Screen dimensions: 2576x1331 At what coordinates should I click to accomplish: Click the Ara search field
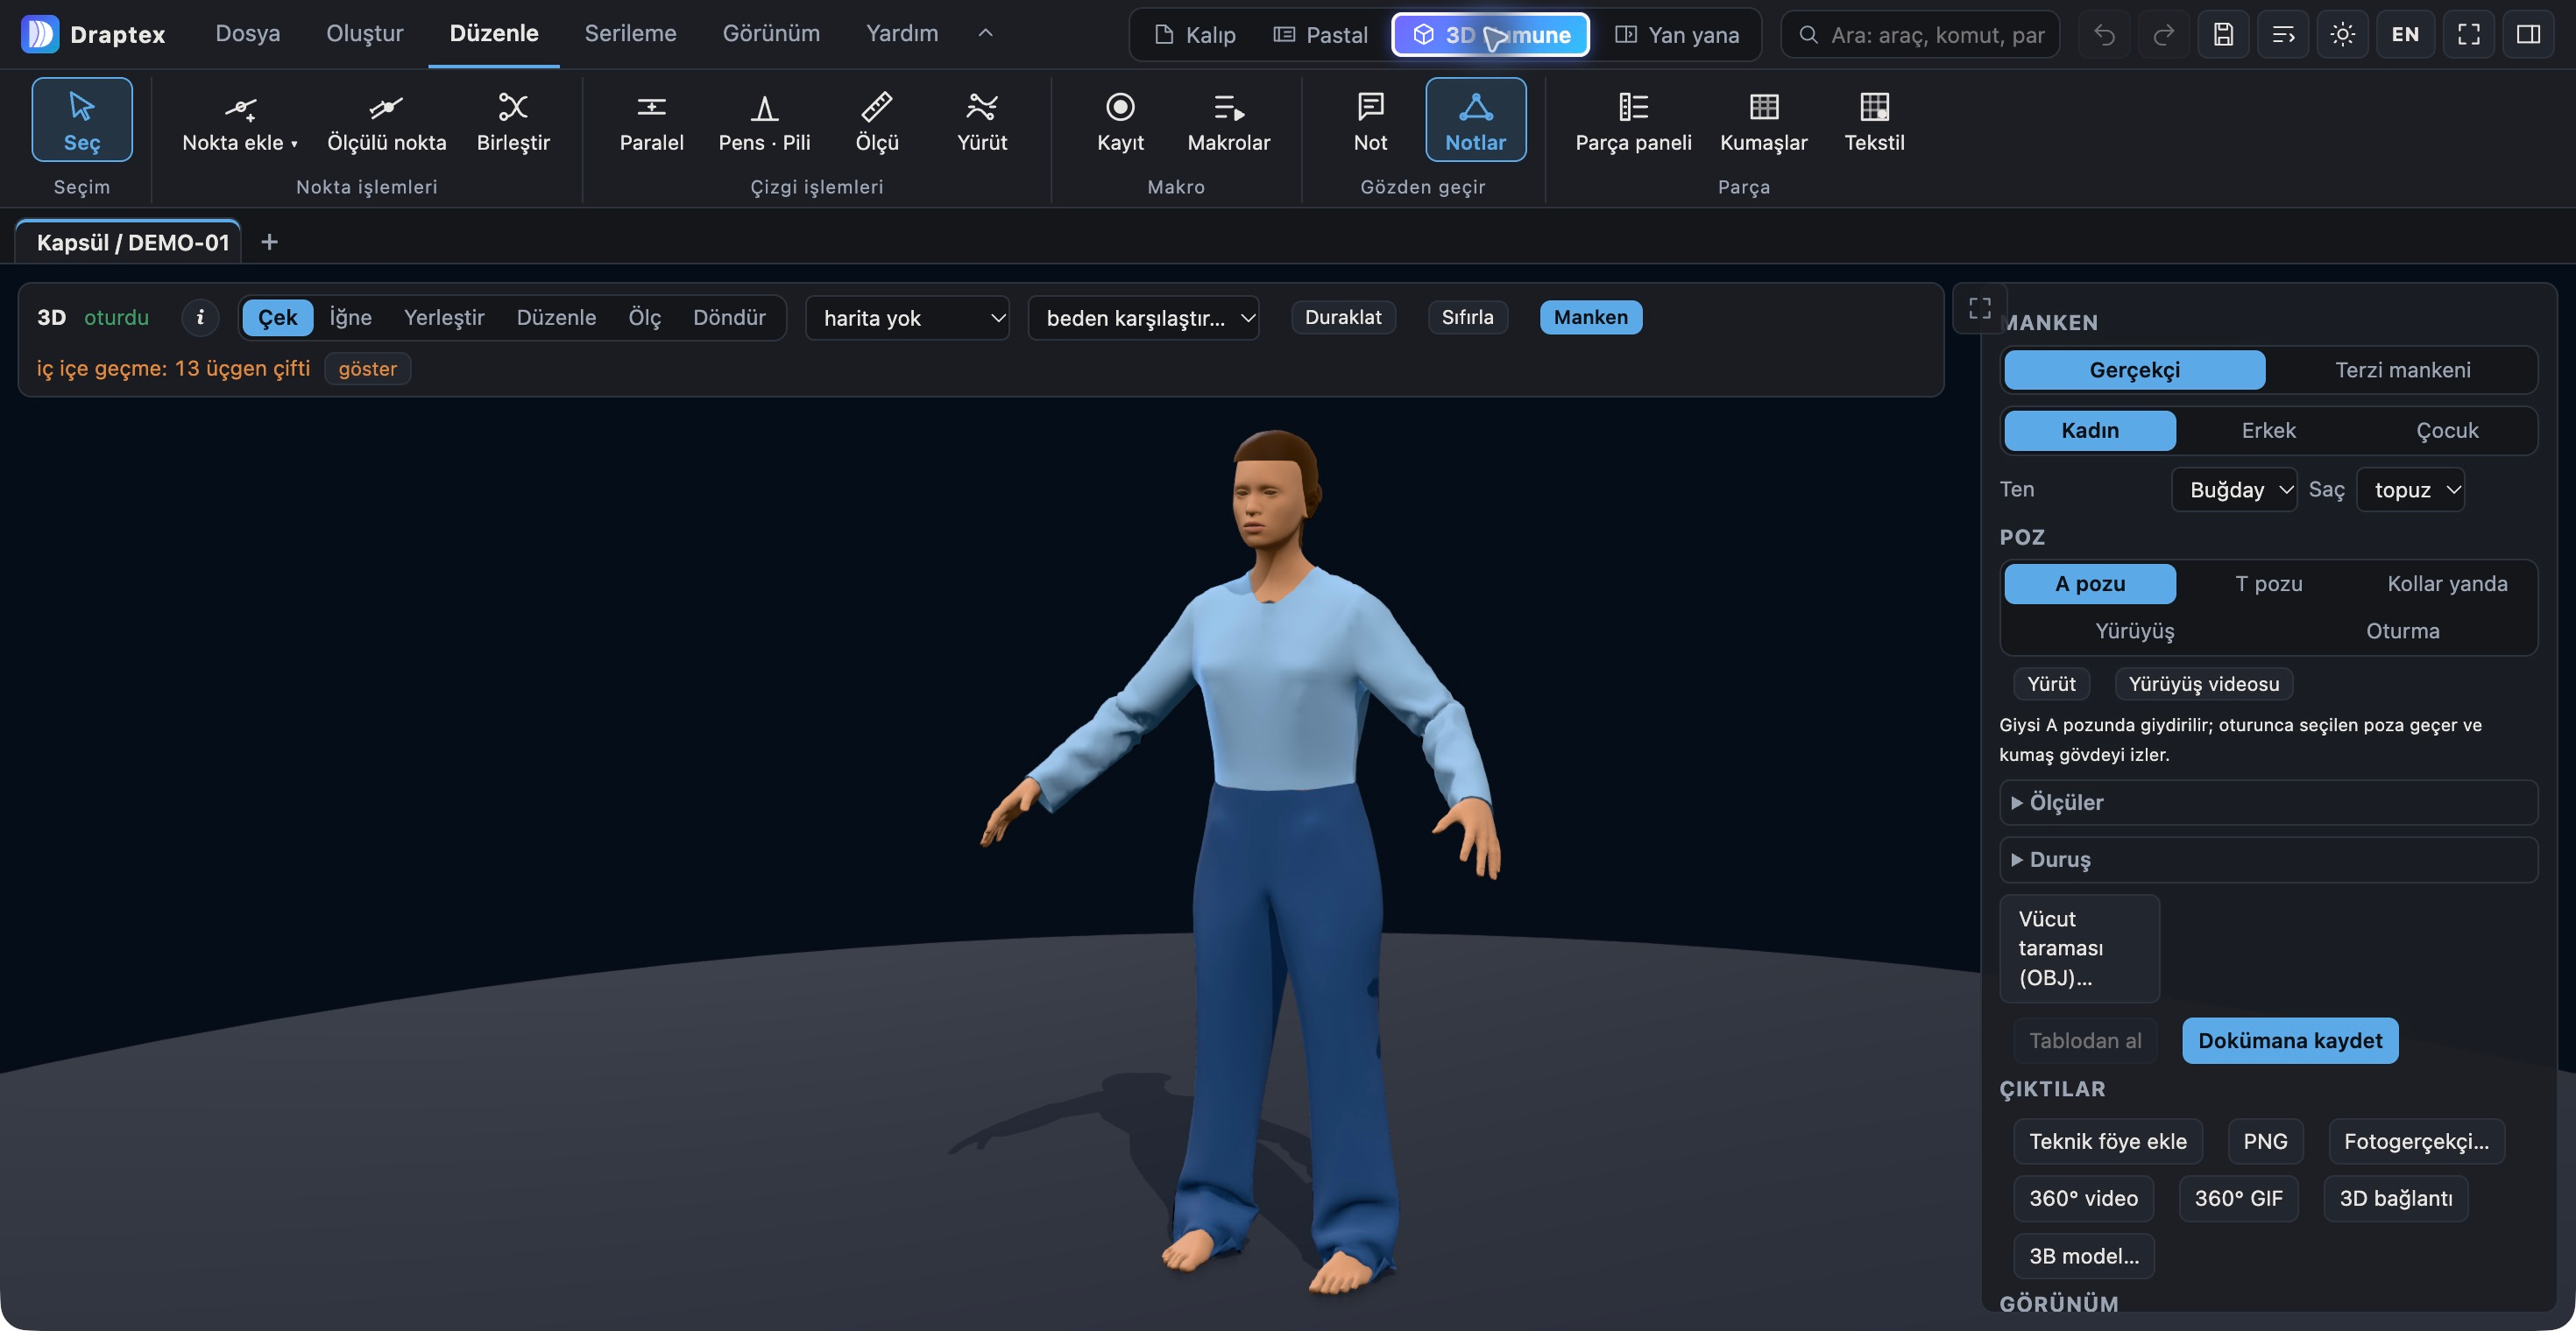[1920, 35]
